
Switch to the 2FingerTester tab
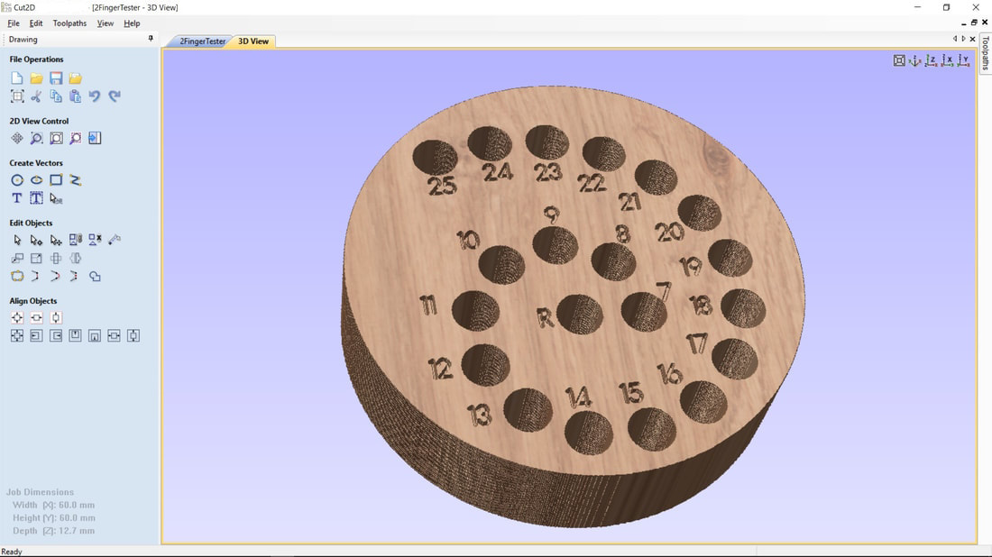coord(201,41)
